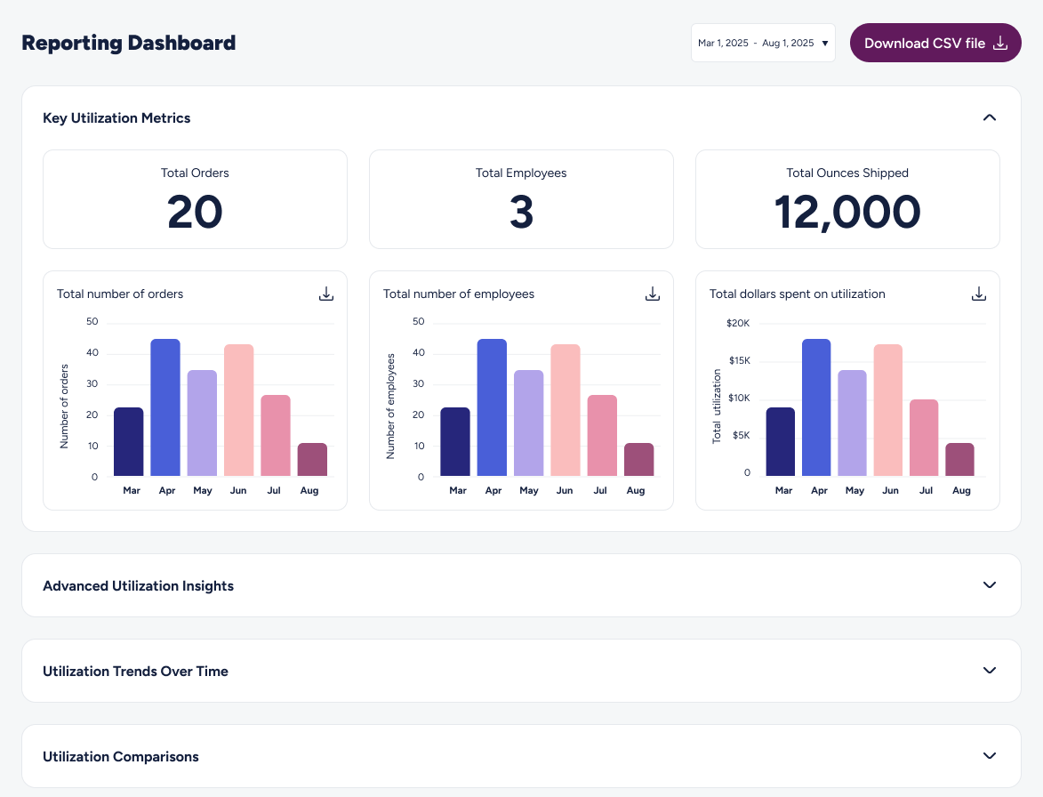This screenshot has width=1043, height=797.
Task: Click the May bar in employees chart
Action: 529,423
